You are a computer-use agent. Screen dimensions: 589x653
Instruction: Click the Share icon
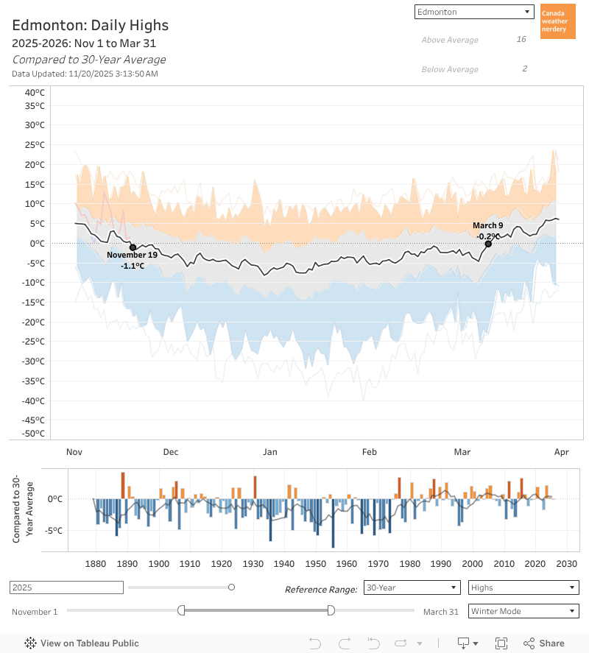click(544, 643)
